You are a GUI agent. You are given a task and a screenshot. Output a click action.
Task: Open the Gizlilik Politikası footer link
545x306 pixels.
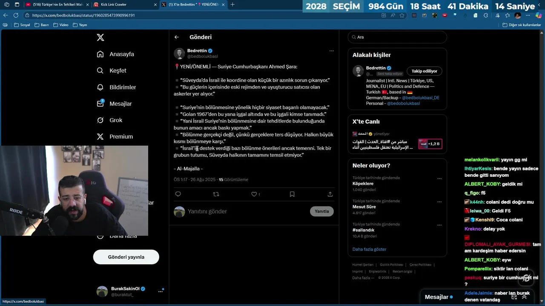coord(391,265)
